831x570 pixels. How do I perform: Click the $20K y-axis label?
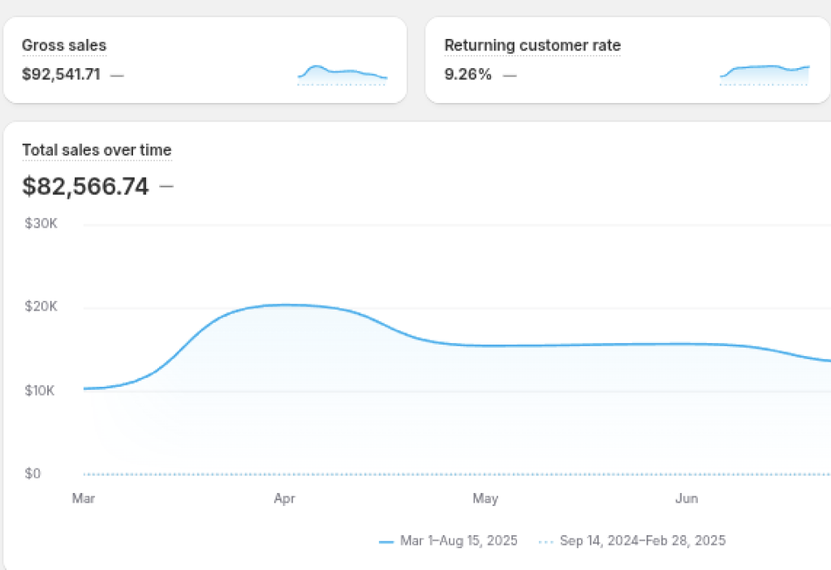click(40, 307)
